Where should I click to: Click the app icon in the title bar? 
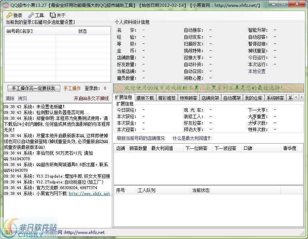(x=6, y=5)
